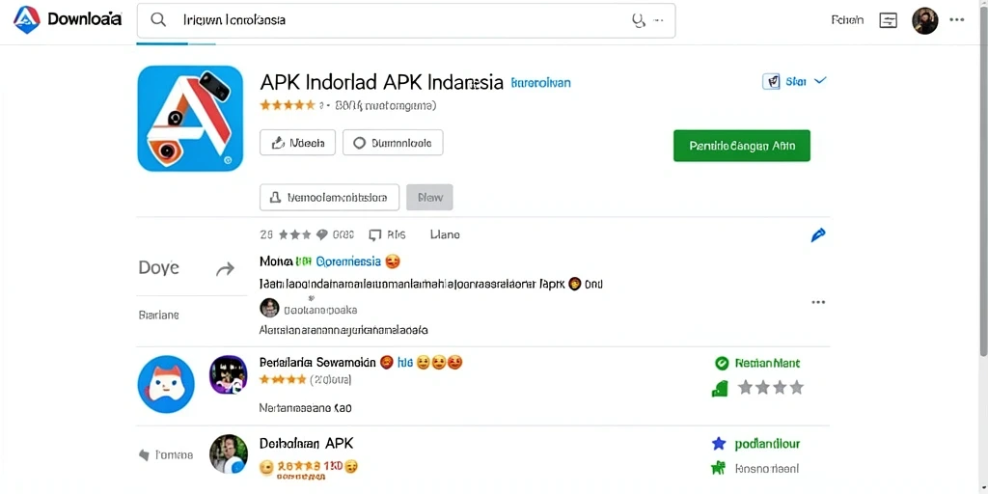Image resolution: width=988 pixels, height=494 pixels.
Task: Click the speech bubble icon in stats row
Action: tap(322, 235)
